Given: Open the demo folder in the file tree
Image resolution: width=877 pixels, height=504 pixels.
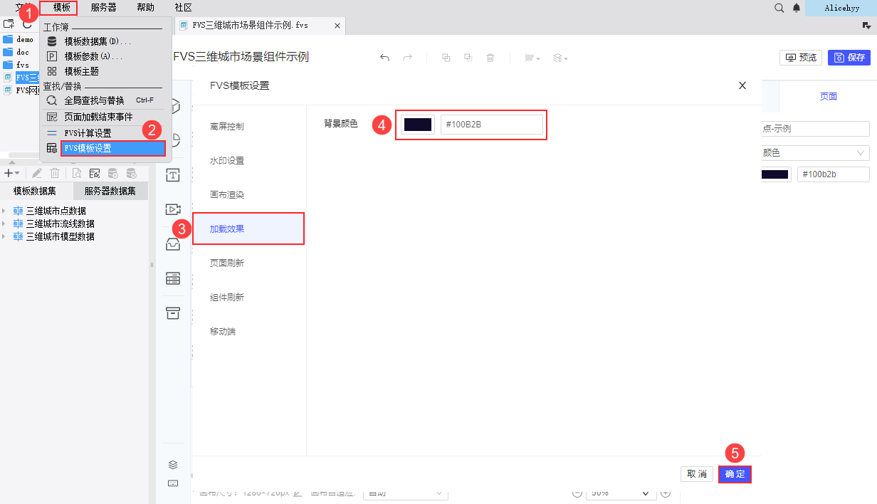Looking at the screenshot, I should 19,39.
